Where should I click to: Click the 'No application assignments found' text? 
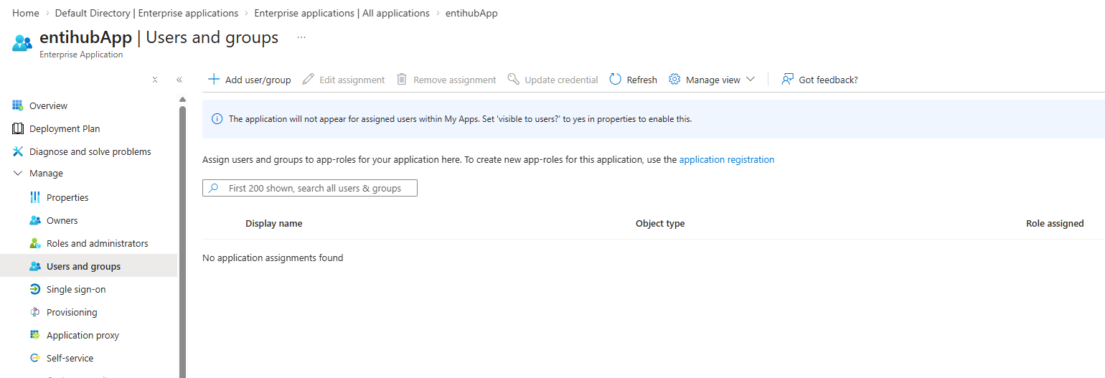click(x=273, y=257)
